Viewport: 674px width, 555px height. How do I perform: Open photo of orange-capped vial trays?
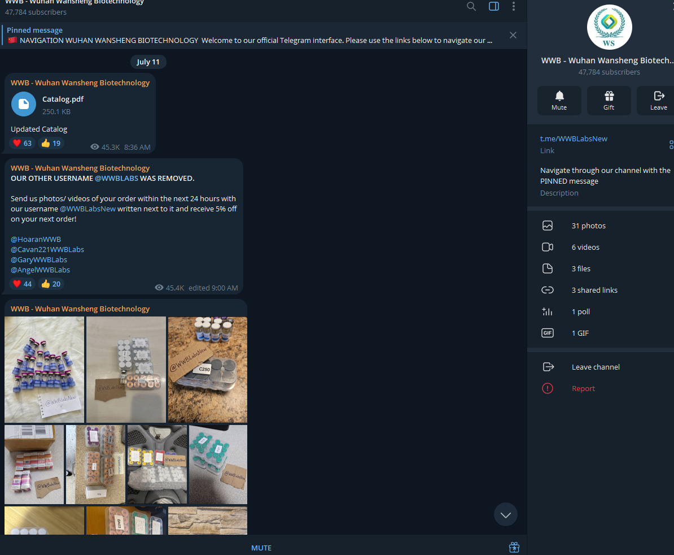95,464
